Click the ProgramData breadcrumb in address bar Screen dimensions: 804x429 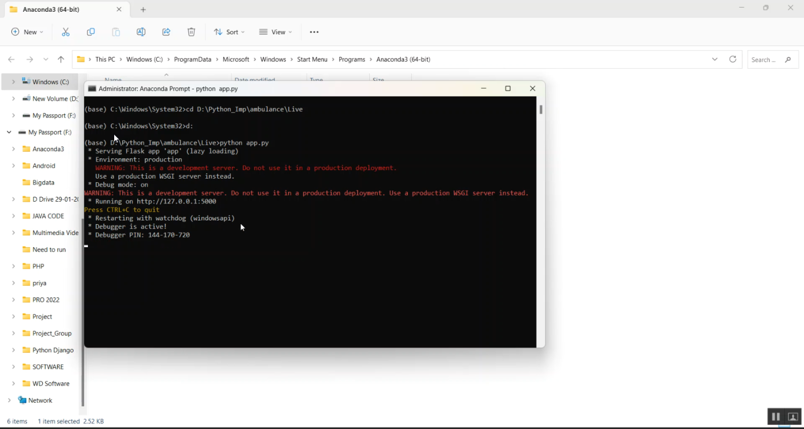tap(192, 60)
